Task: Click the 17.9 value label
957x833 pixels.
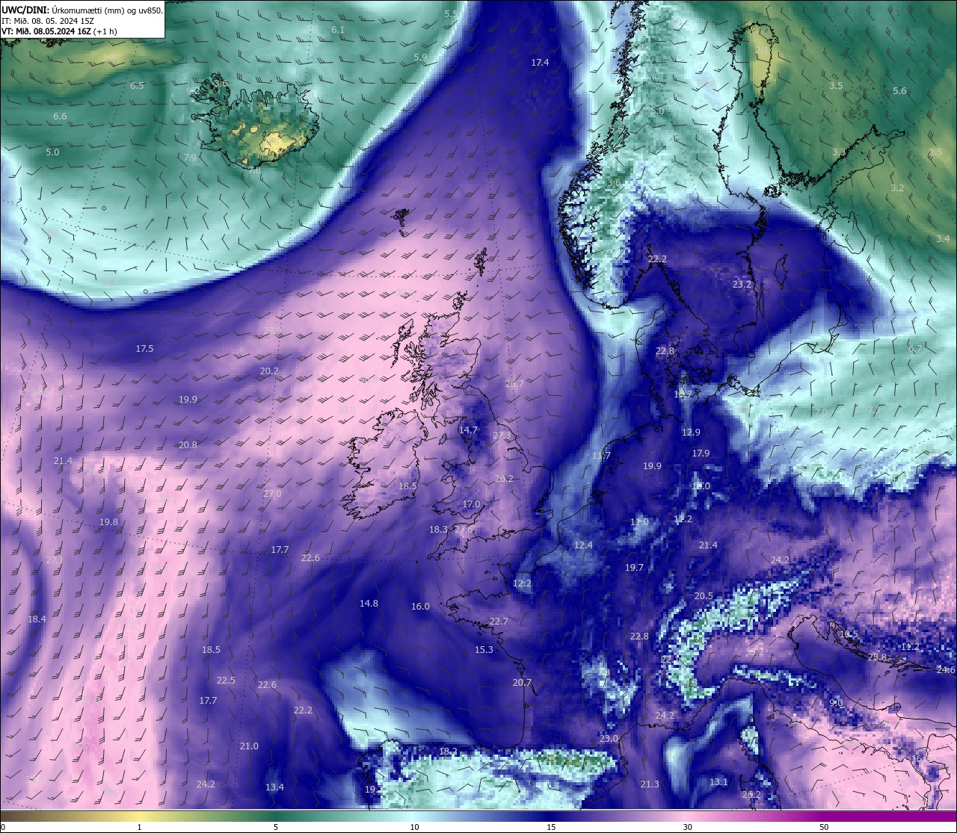Action: [x=701, y=453]
